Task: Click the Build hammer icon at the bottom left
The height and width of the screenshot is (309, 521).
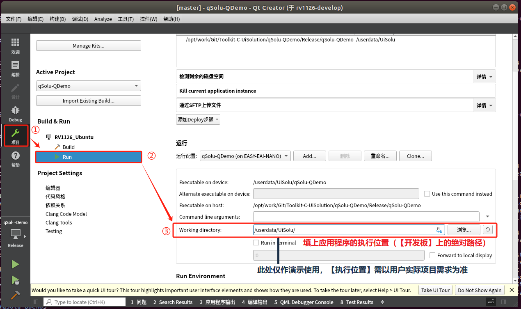Action: pyautogui.click(x=15, y=295)
